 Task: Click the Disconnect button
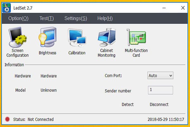pos(159,104)
